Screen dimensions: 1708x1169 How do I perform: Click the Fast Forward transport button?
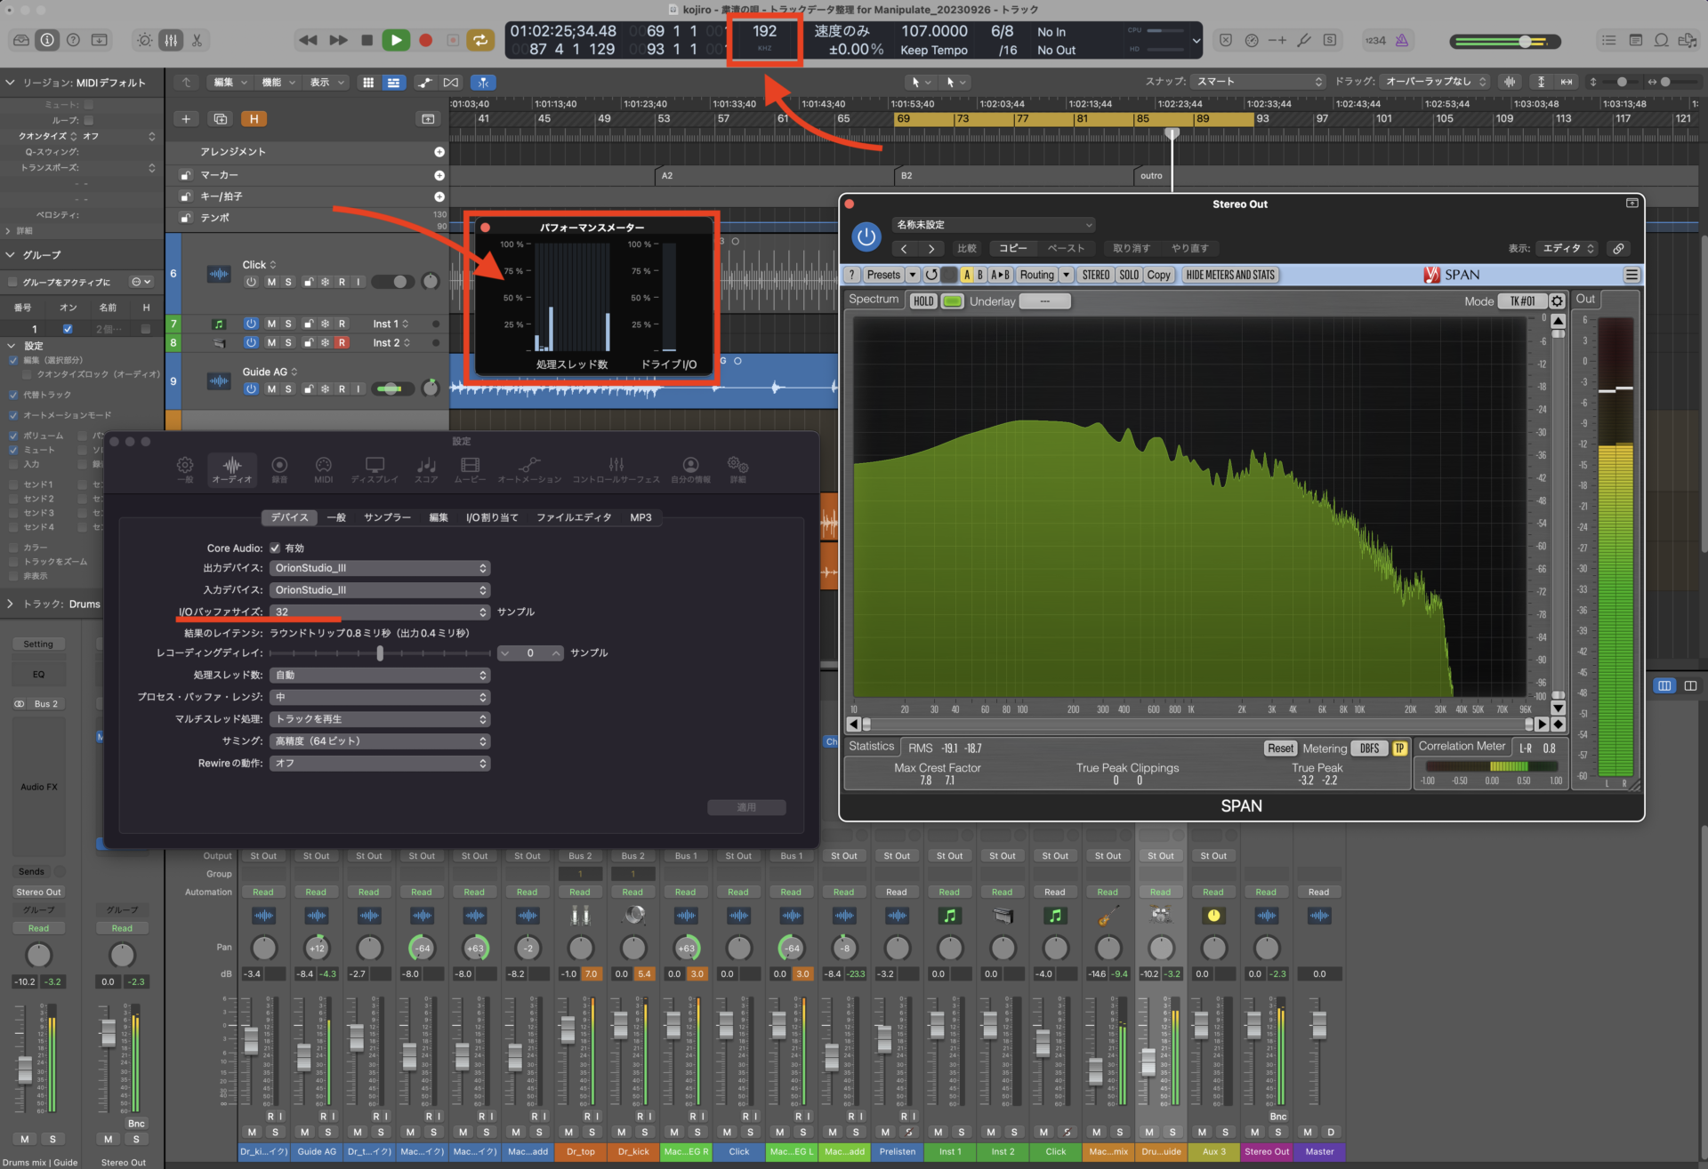[338, 40]
